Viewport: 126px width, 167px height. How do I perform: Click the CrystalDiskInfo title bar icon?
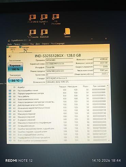coord(9,40)
